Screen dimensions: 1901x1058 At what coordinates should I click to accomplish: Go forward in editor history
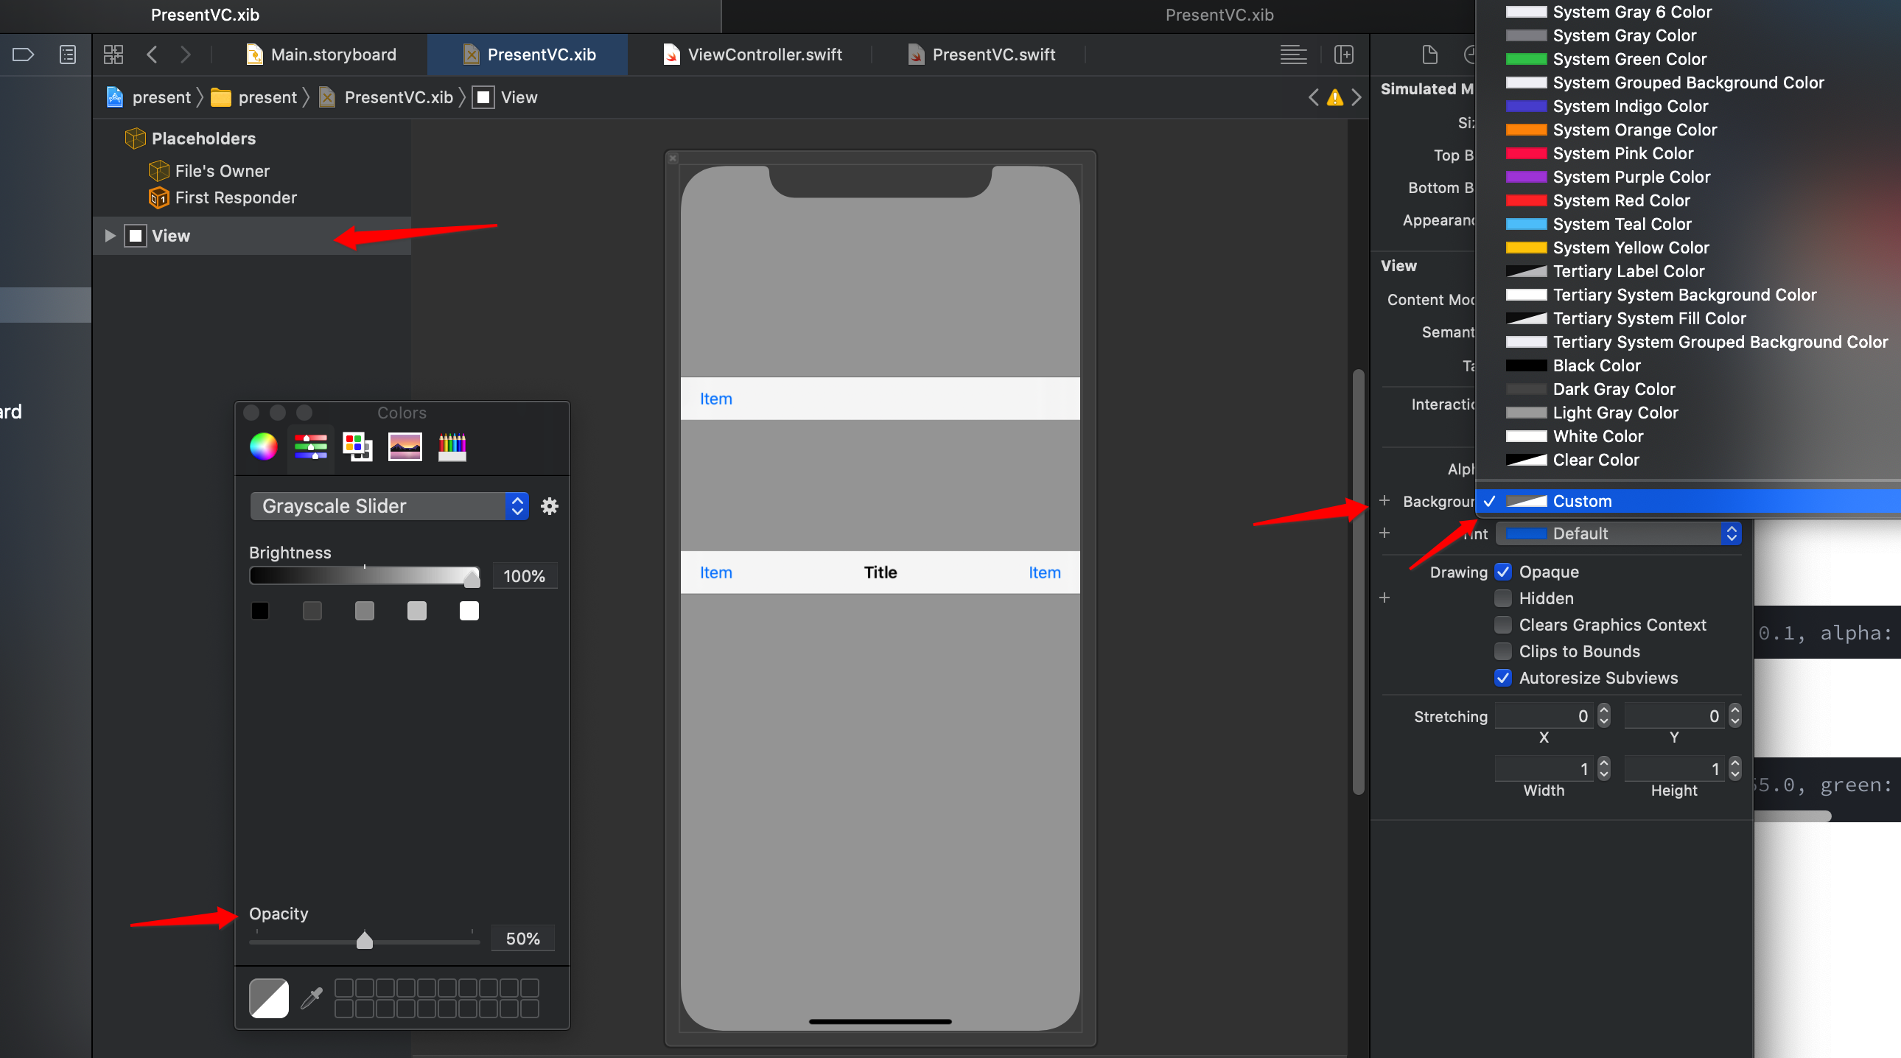185,55
